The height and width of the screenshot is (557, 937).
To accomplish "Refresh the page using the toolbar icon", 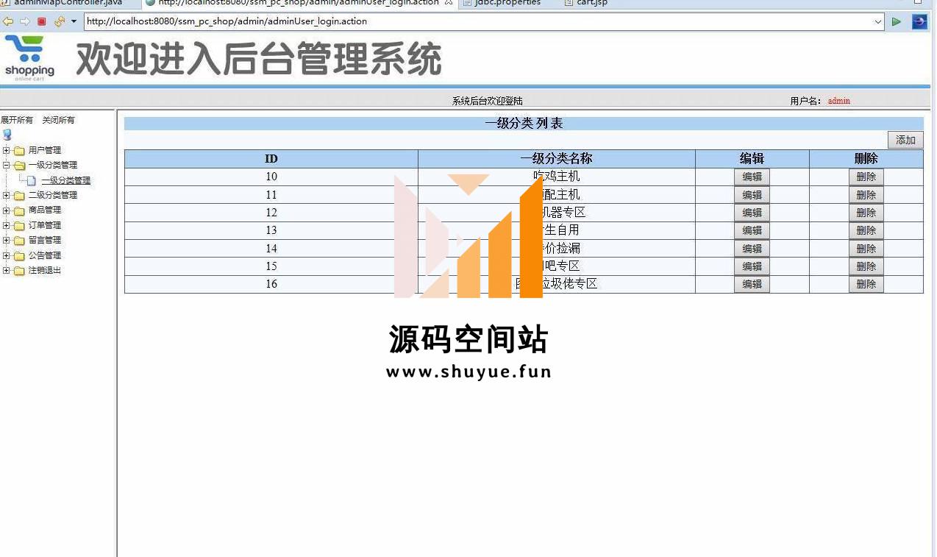I will (60, 21).
